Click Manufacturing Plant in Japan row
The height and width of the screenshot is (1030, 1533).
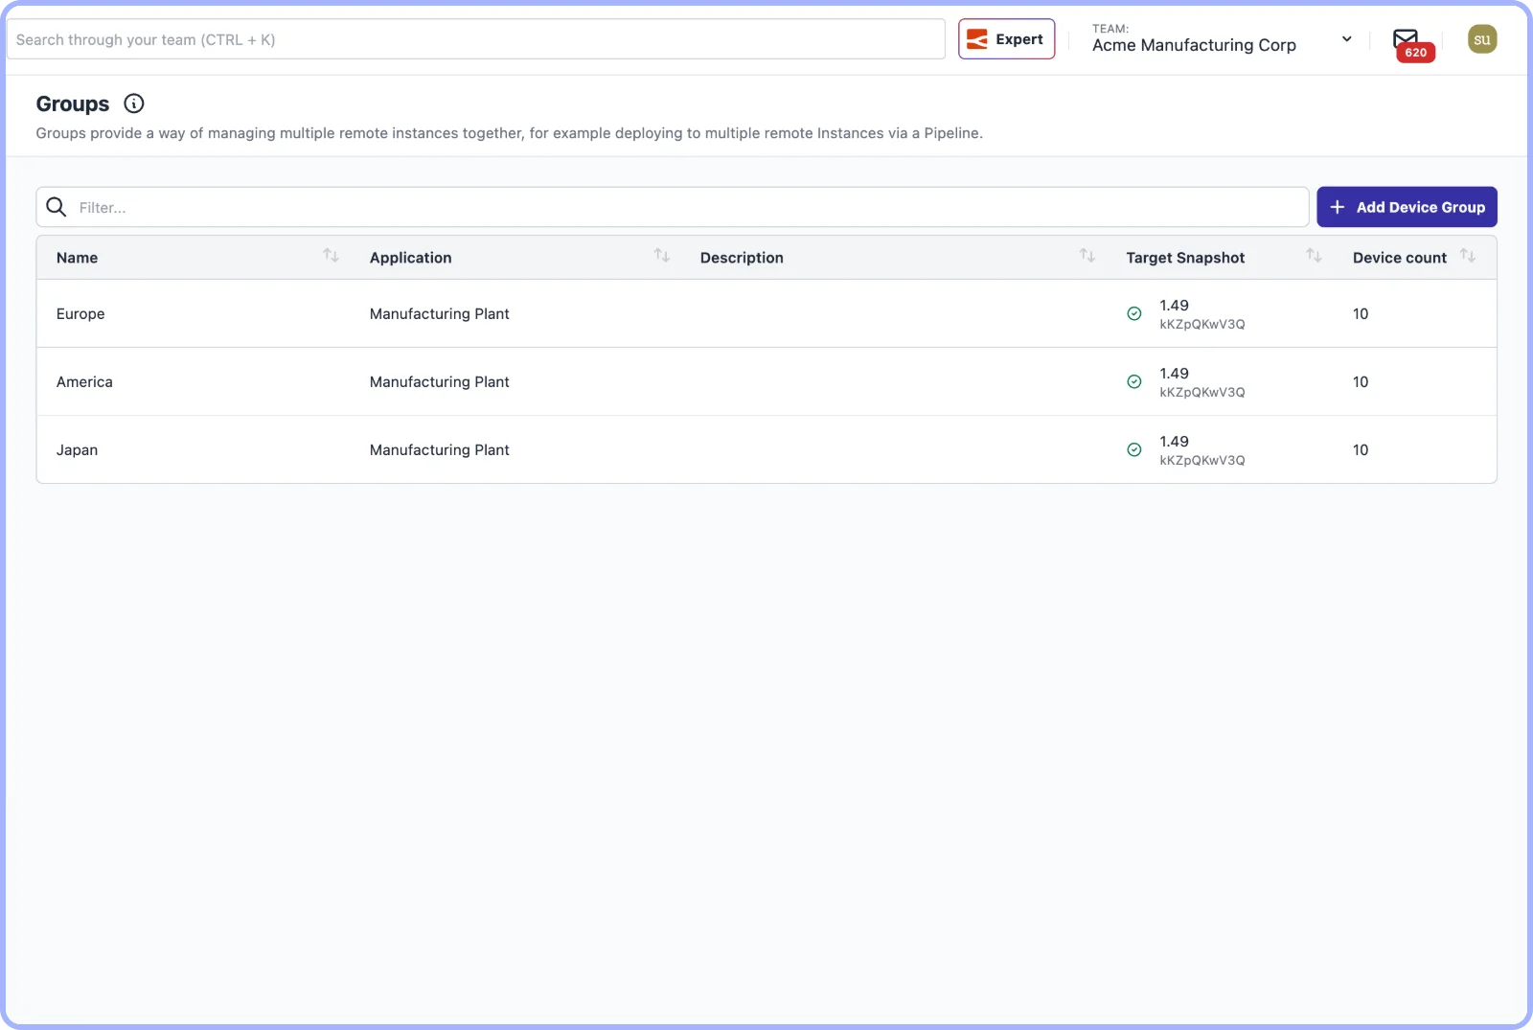click(440, 449)
